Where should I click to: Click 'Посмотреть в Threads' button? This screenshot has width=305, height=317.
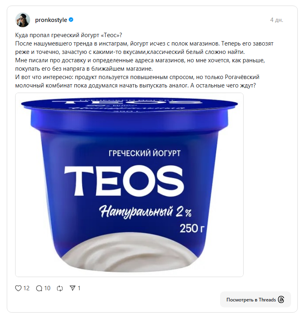(x=255, y=299)
